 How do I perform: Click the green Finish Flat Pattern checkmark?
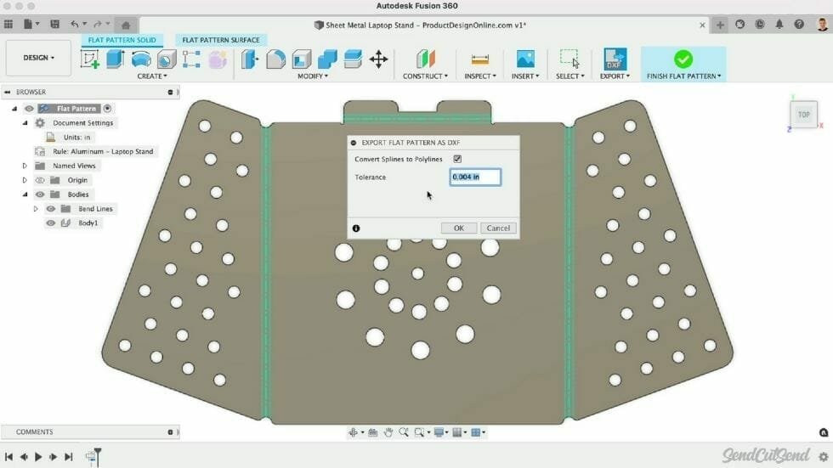683,59
